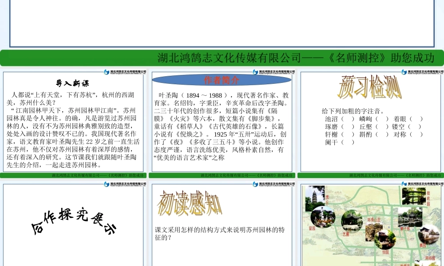Viewport: 444px width, 266px height.
Task: Open the 导入新课 slide thumbnail
Action: click(x=73, y=124)
